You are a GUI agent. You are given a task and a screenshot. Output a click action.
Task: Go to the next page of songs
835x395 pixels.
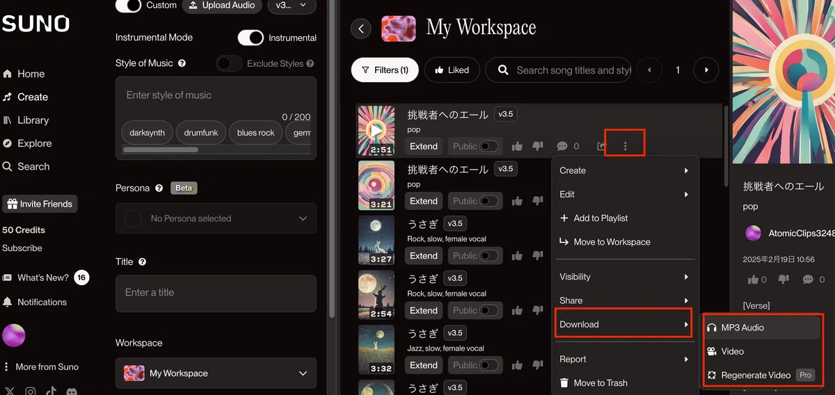click(706, 70)
